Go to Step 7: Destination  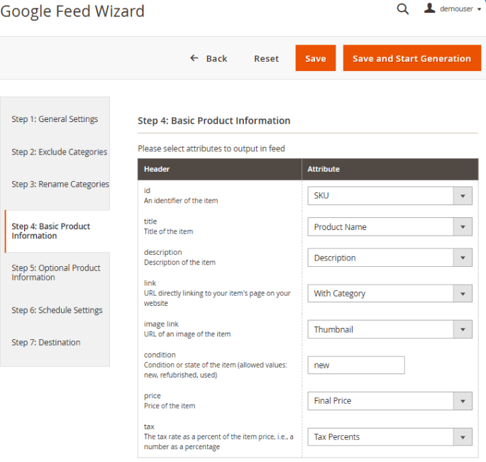[x=46, y=342]
